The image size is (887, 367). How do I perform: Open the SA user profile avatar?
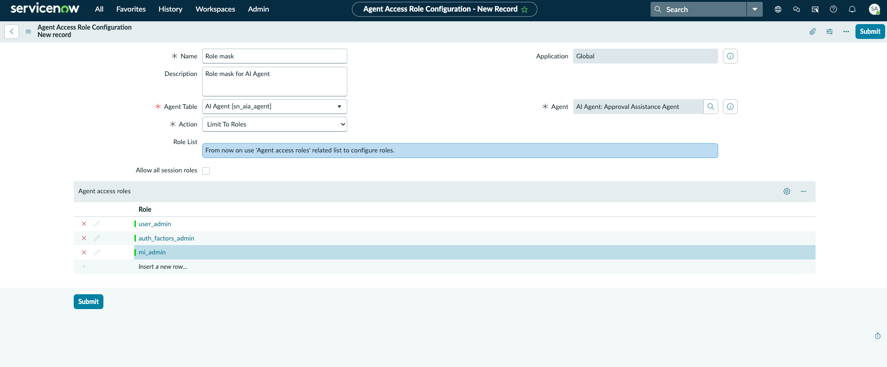click(x=874, y=9)
